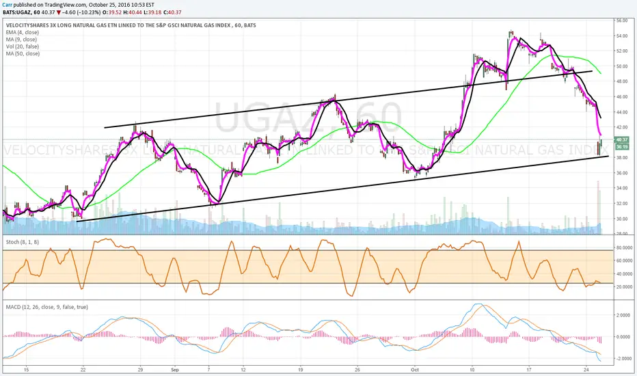Click the 56.00 price axis label
Screen dimensions: 637x376
pyautogui.click(x=622, y=21)
